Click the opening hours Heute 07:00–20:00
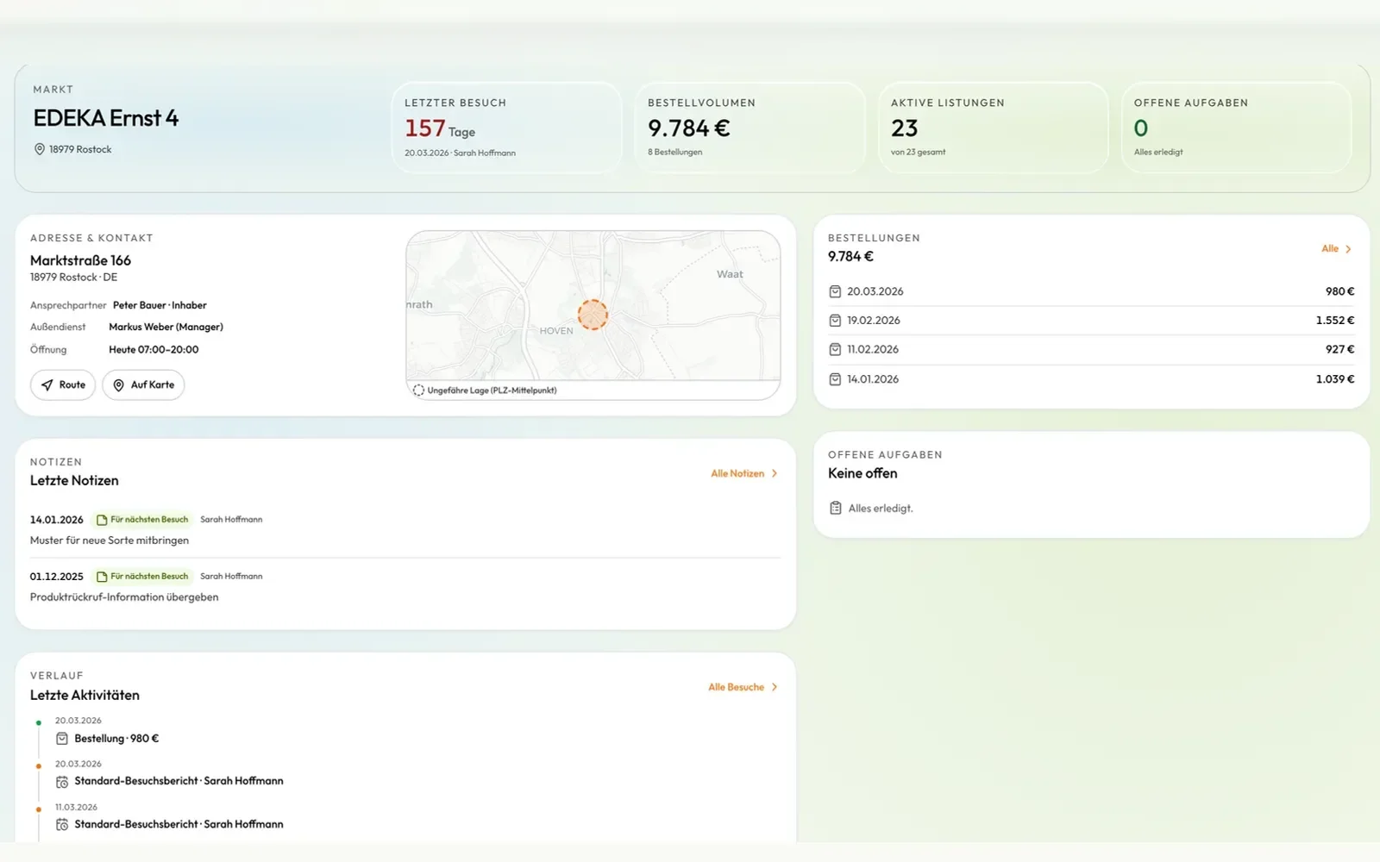The width and height of the screenshot is (1380, 862). point(154,350)
